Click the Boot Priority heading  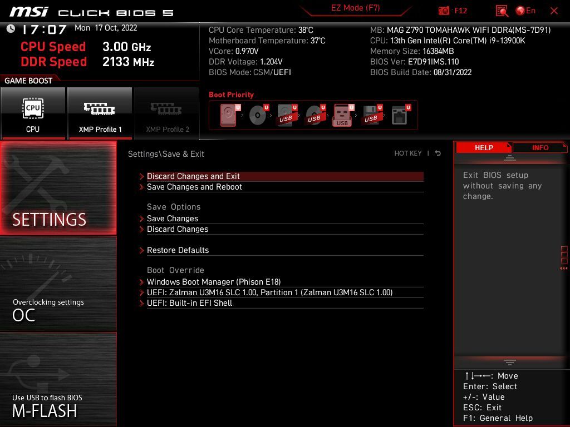[x=231, y=95]
